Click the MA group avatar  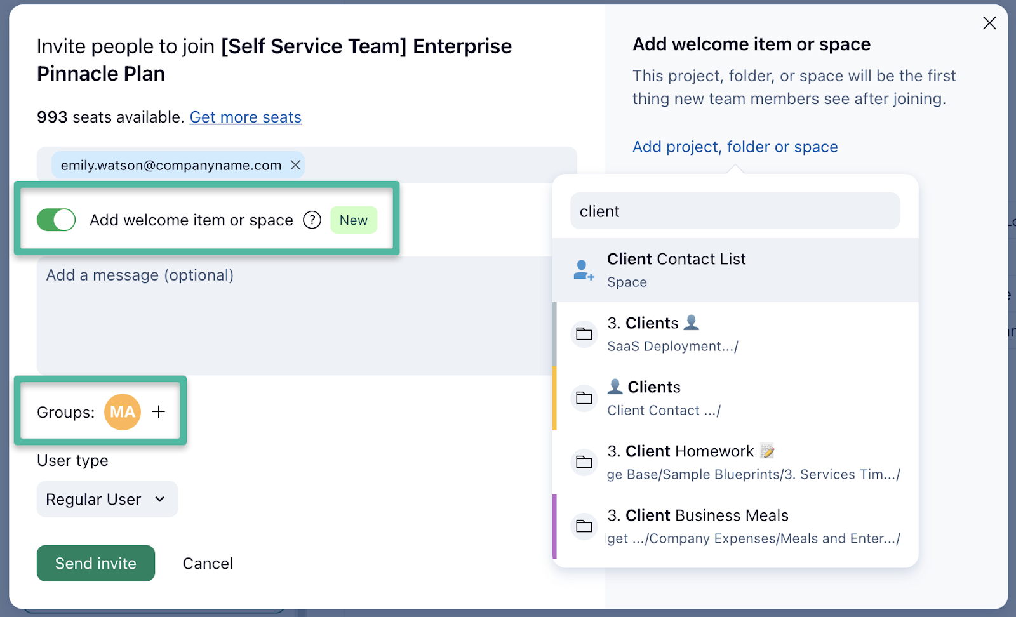pyautogui.click(x=122, y=412)
